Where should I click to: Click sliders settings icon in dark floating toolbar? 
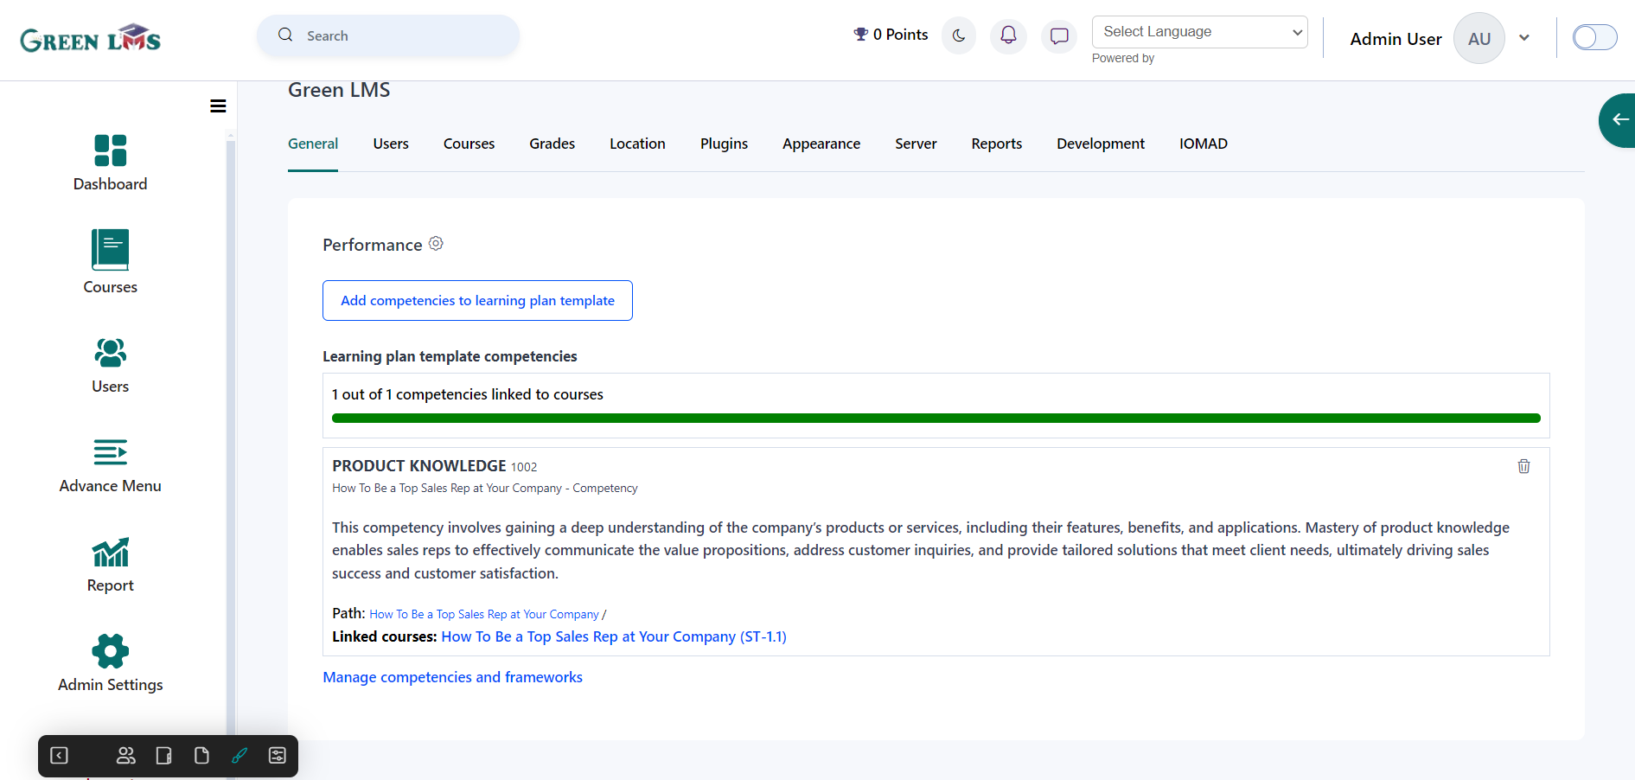pyautogui.click(x=278, y=756)
